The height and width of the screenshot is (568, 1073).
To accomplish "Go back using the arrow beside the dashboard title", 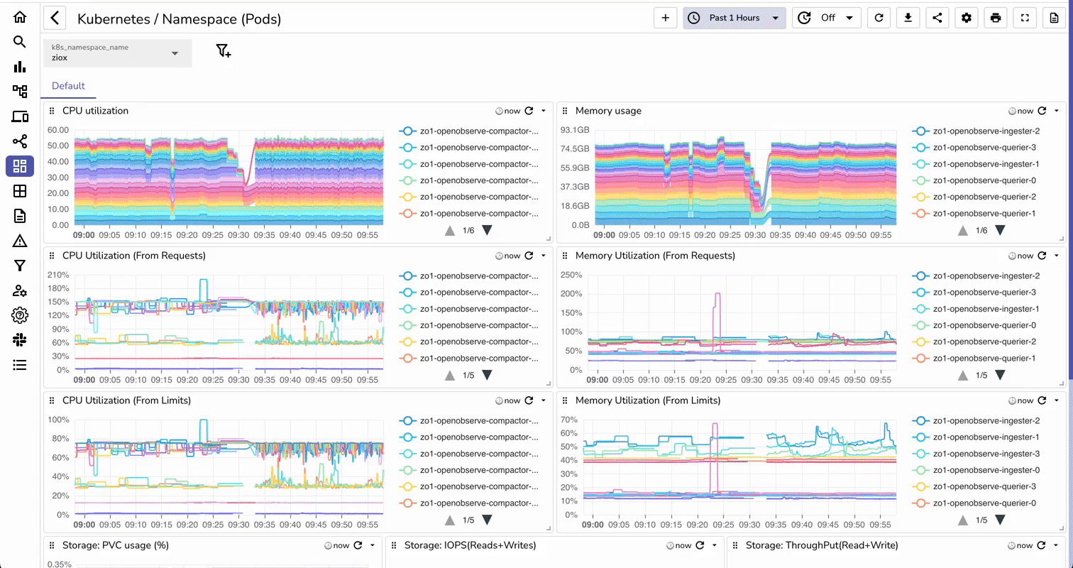I will [x=55, y=18].
